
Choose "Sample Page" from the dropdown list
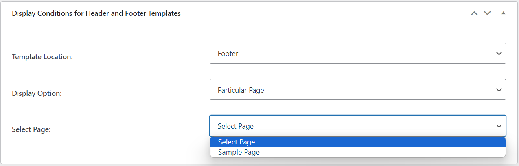pyautogui.click(x=239, y=152)
